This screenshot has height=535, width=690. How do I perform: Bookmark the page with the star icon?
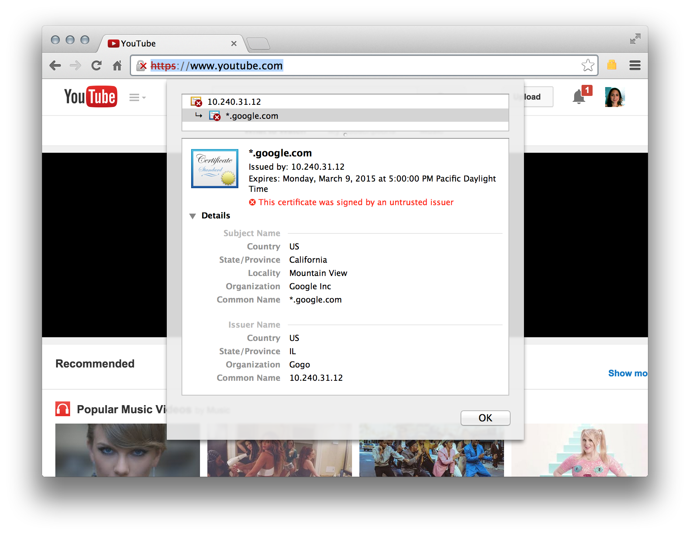coord(588,66)
